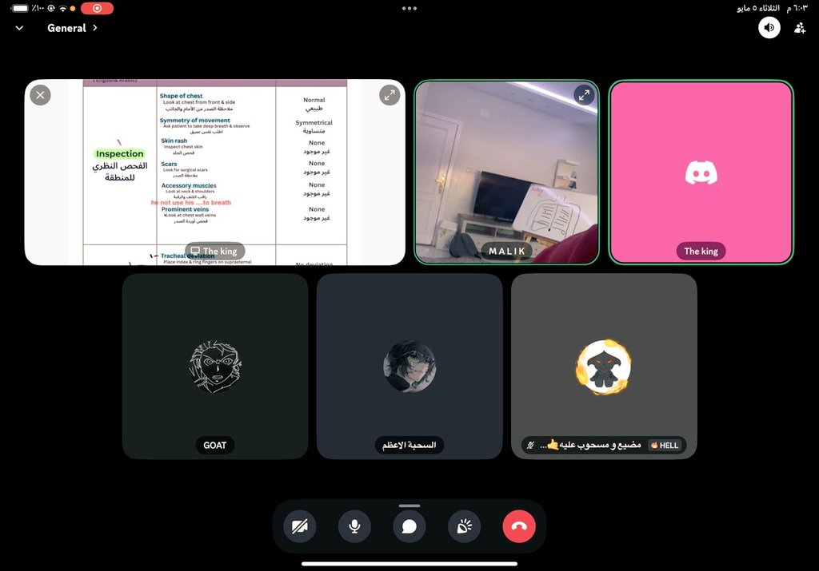Screen dimensions: 819x571
Task: Tap the flaming avatar of the HELL user
Action: click(x=604, y=367)
